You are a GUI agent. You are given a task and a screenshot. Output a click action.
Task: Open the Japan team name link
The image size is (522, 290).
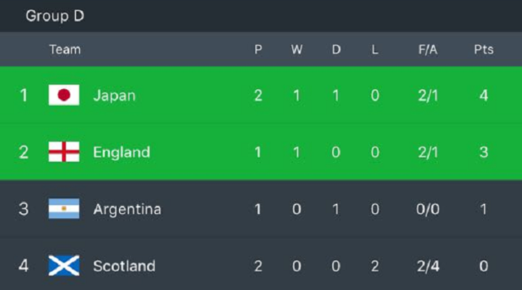pos(114,95)
